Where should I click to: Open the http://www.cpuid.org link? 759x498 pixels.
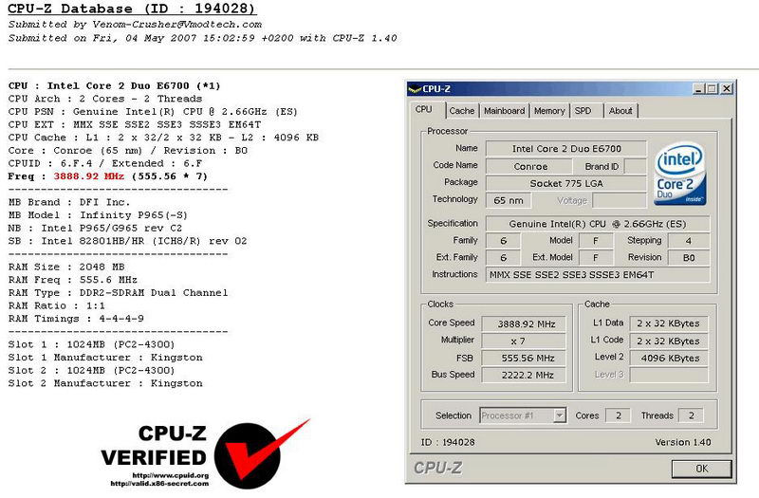coord(171,475)
